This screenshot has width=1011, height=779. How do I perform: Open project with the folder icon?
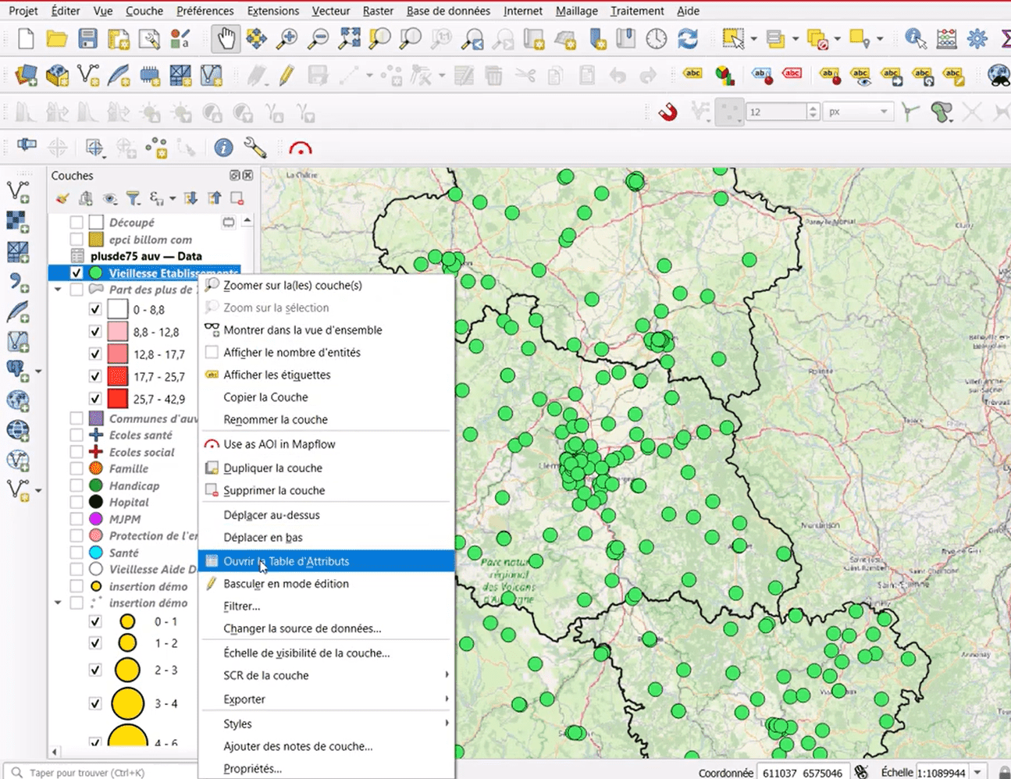tap(56, 38)
